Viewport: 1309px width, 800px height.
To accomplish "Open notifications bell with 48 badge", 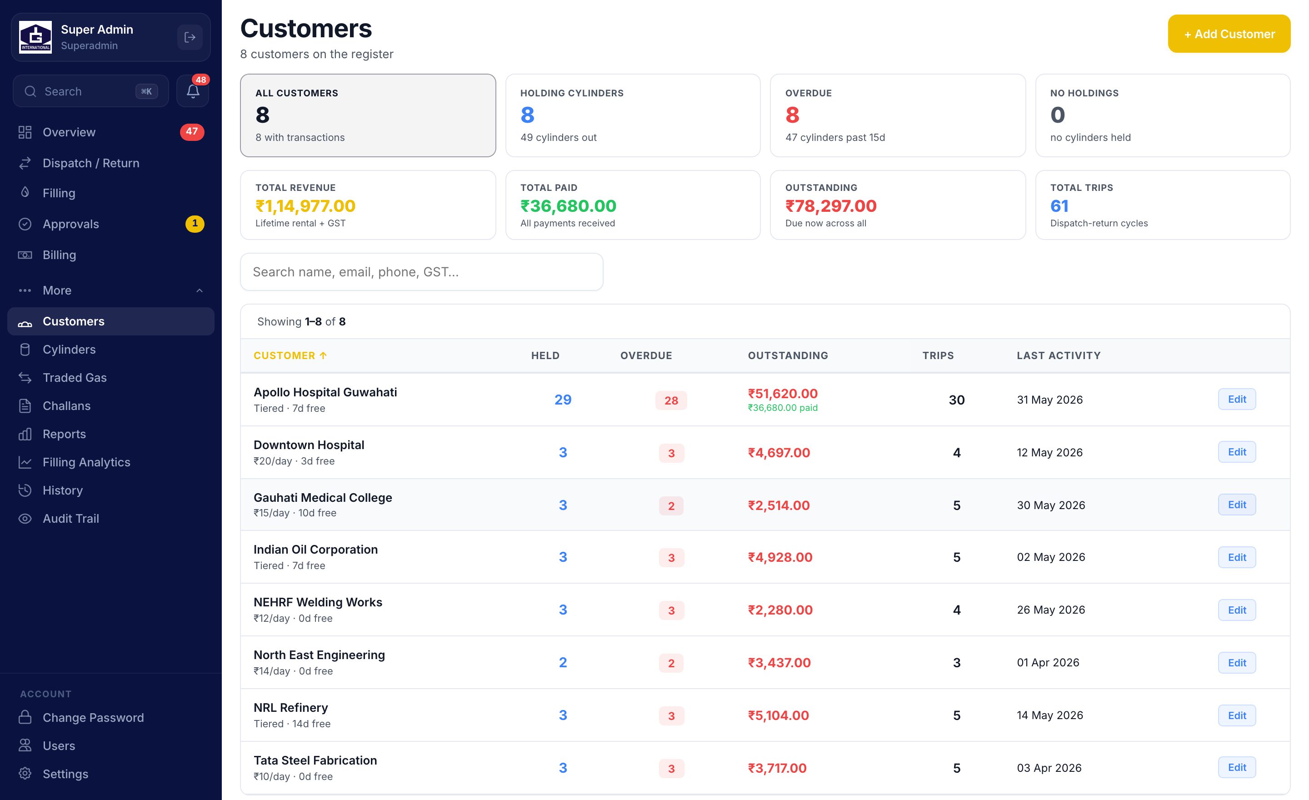I will pyautogui.click(x=193, y=91).
